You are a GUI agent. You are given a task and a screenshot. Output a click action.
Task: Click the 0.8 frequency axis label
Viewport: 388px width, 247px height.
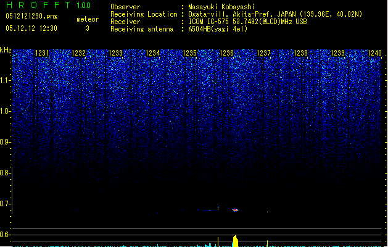[x=5, y=173]
